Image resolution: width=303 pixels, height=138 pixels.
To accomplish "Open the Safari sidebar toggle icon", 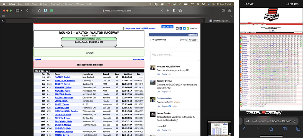I will (x=17, y=11).
